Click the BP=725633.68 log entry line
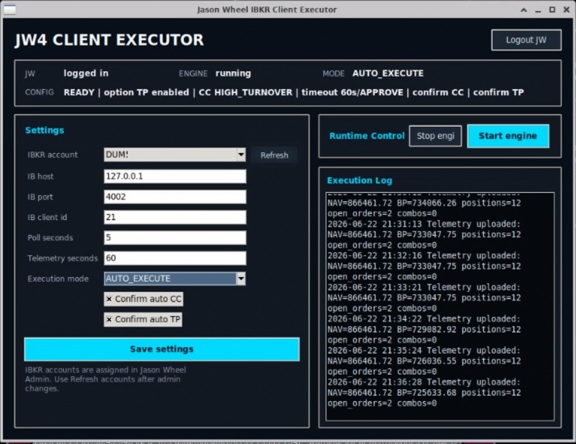576x444 pixels. [x=424, y=392]
